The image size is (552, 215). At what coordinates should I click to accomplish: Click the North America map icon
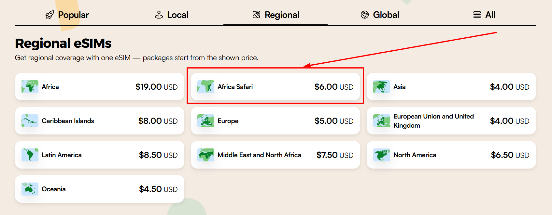382,155
